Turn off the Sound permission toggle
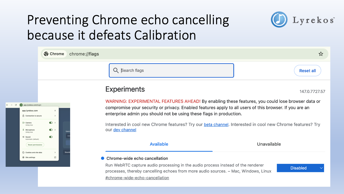This screenshot has height=194, width=344. point(51,137)
